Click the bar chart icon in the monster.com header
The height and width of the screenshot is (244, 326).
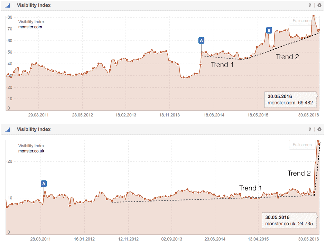pos(7,6)
